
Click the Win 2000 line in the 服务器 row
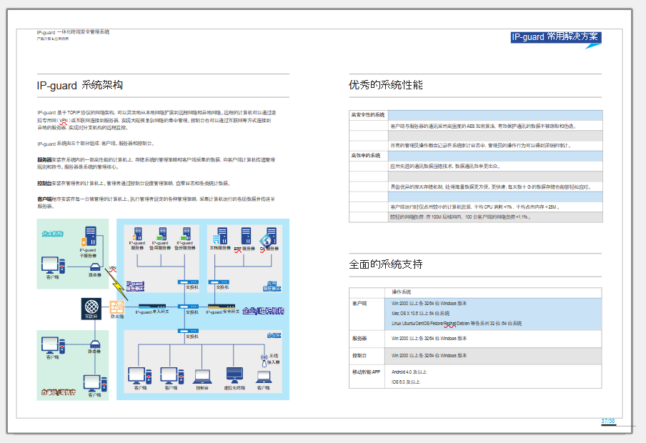click(x=429, y=339)
